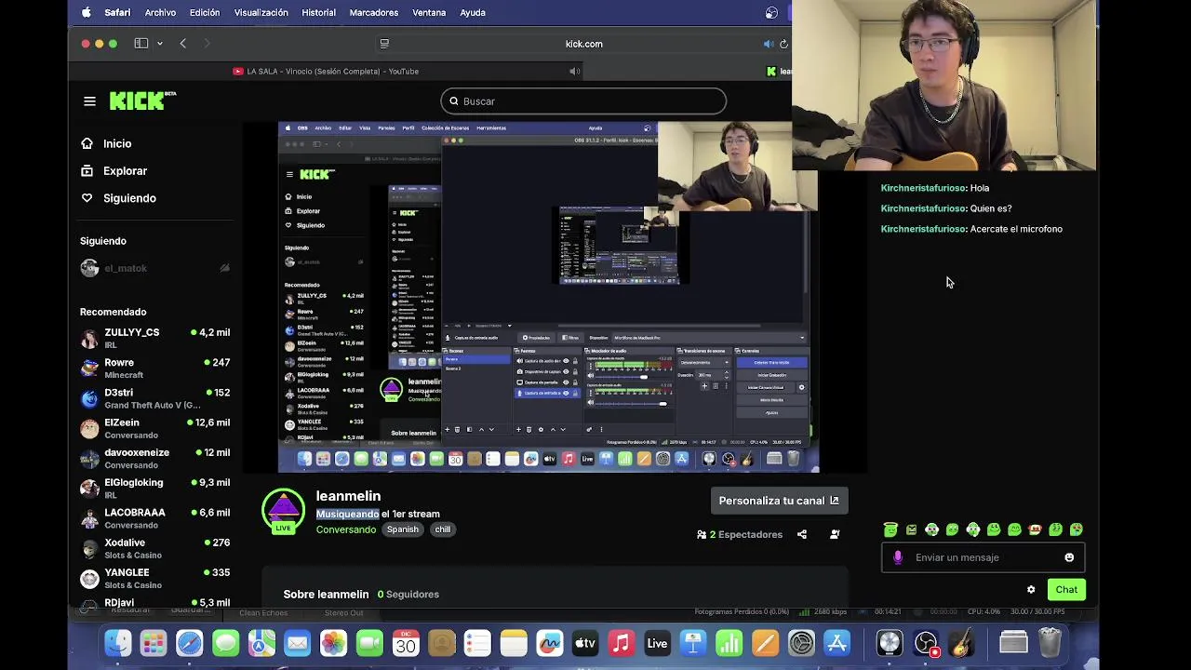
Task: Open OBS from the Dock
Action: (x=926, y=643)
